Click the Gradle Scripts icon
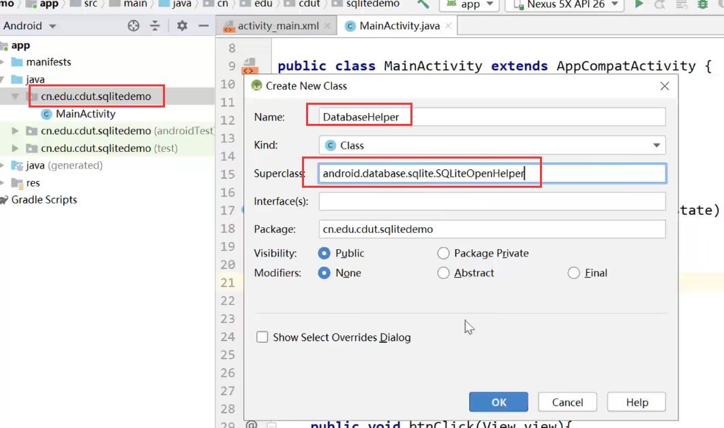 [x=4, y=200]
